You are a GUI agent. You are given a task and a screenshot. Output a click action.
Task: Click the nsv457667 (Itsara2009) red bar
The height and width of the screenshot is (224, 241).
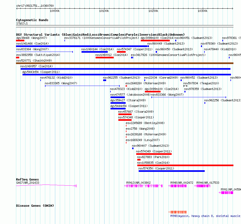click(125, 114)
